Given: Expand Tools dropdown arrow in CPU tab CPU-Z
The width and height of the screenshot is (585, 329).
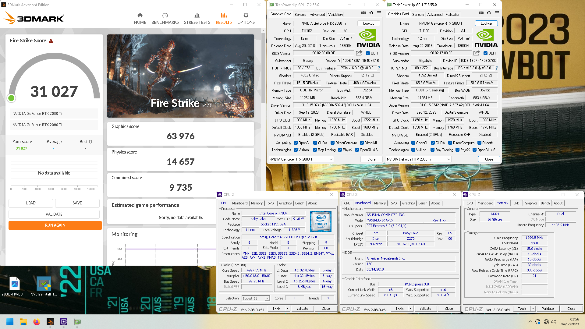Looking at the screenshot, I should click(x=287, y=309).
